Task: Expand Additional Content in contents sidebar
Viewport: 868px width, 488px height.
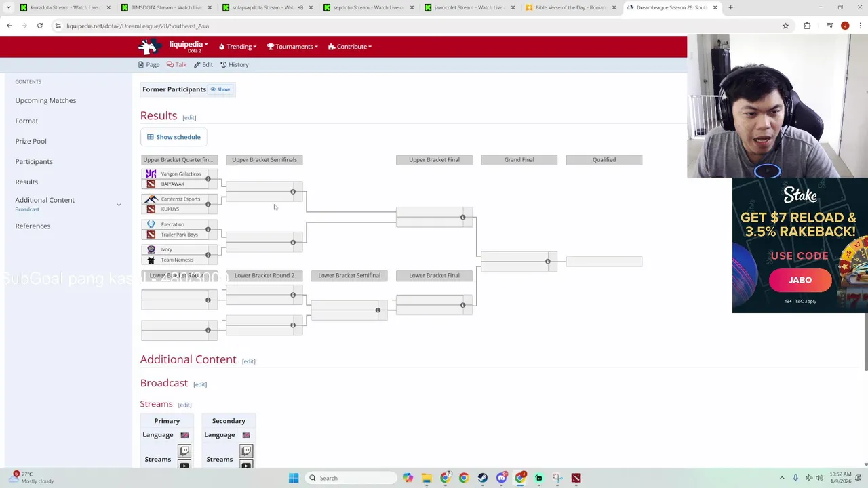Action: 119,204
